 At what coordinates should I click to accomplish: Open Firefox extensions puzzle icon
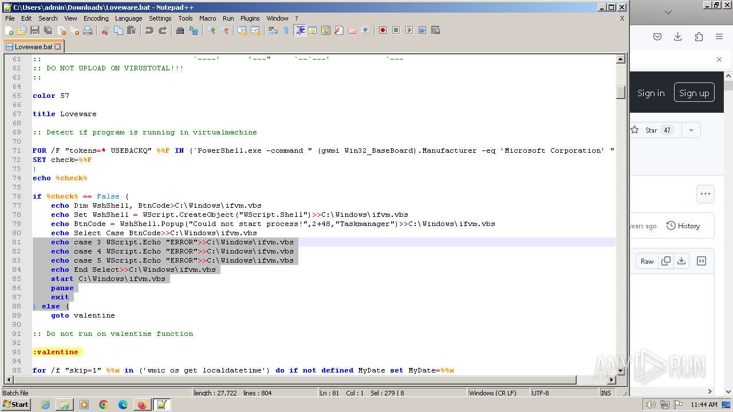point(699,37)
